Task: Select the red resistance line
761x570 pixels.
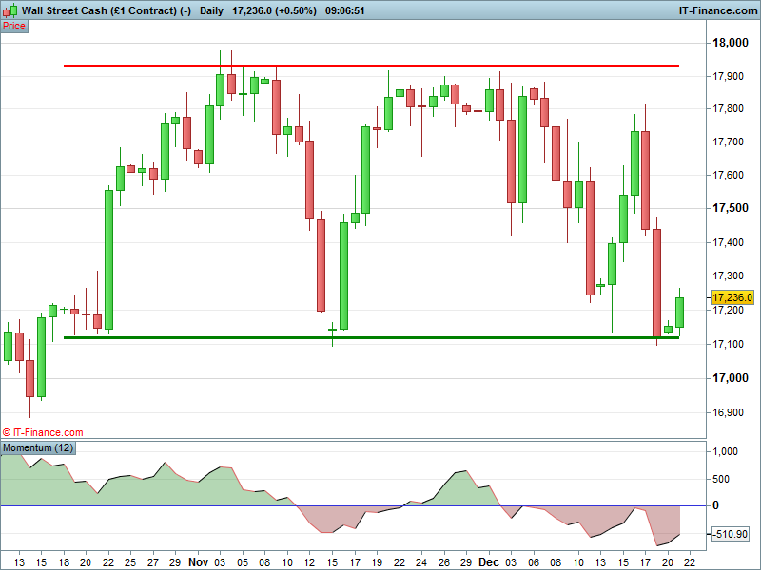Action: tap(371, 66)
